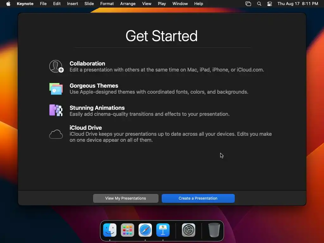Click the Stunning Animations purple icon
Viewport: 324px width, 243px height.
[x=56, y=110]
